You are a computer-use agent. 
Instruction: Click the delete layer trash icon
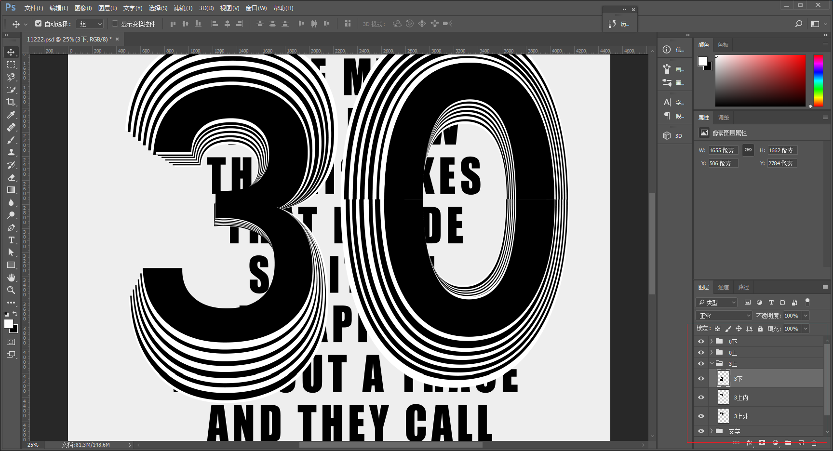[814, 443]
